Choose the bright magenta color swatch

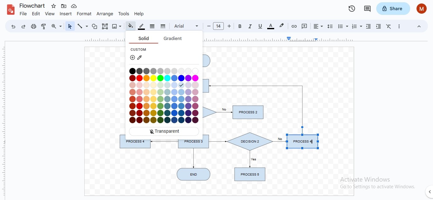click(x=195, y=78)
